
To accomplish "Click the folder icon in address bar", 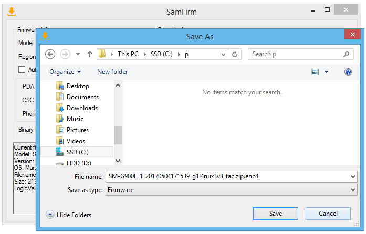I will (x=102, y=54).
